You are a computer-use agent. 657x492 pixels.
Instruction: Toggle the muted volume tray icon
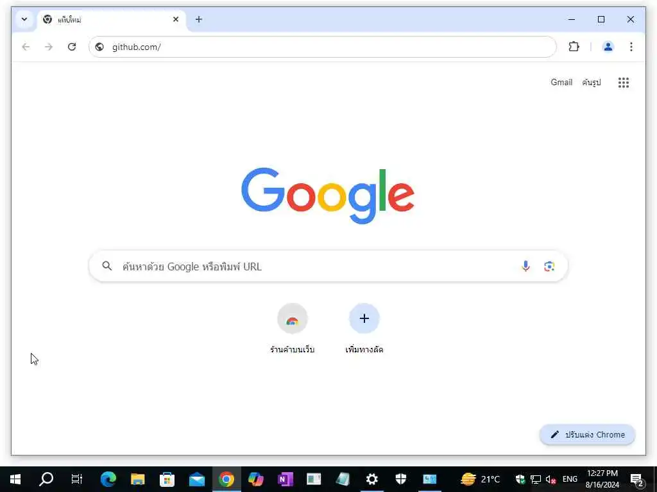(550, 479)
